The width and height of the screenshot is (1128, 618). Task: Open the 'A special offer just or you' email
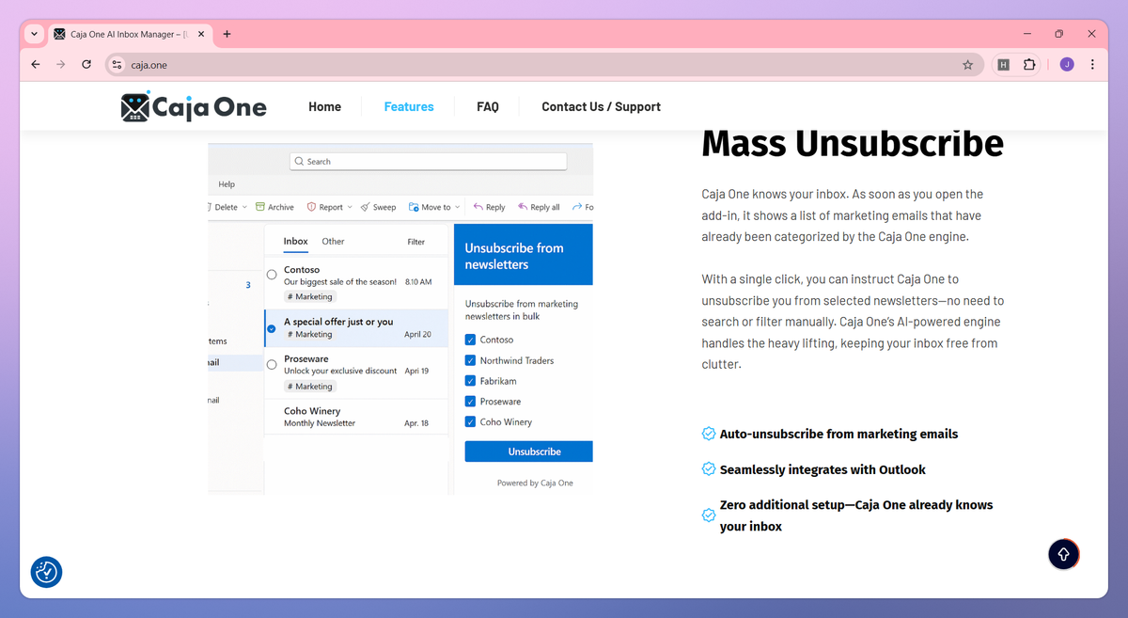356,327
